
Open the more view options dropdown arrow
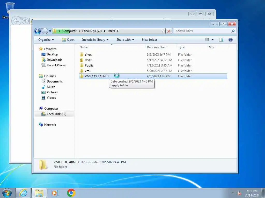coord(213,40)
